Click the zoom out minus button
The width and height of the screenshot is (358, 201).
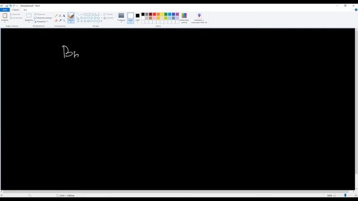(335, 195)
